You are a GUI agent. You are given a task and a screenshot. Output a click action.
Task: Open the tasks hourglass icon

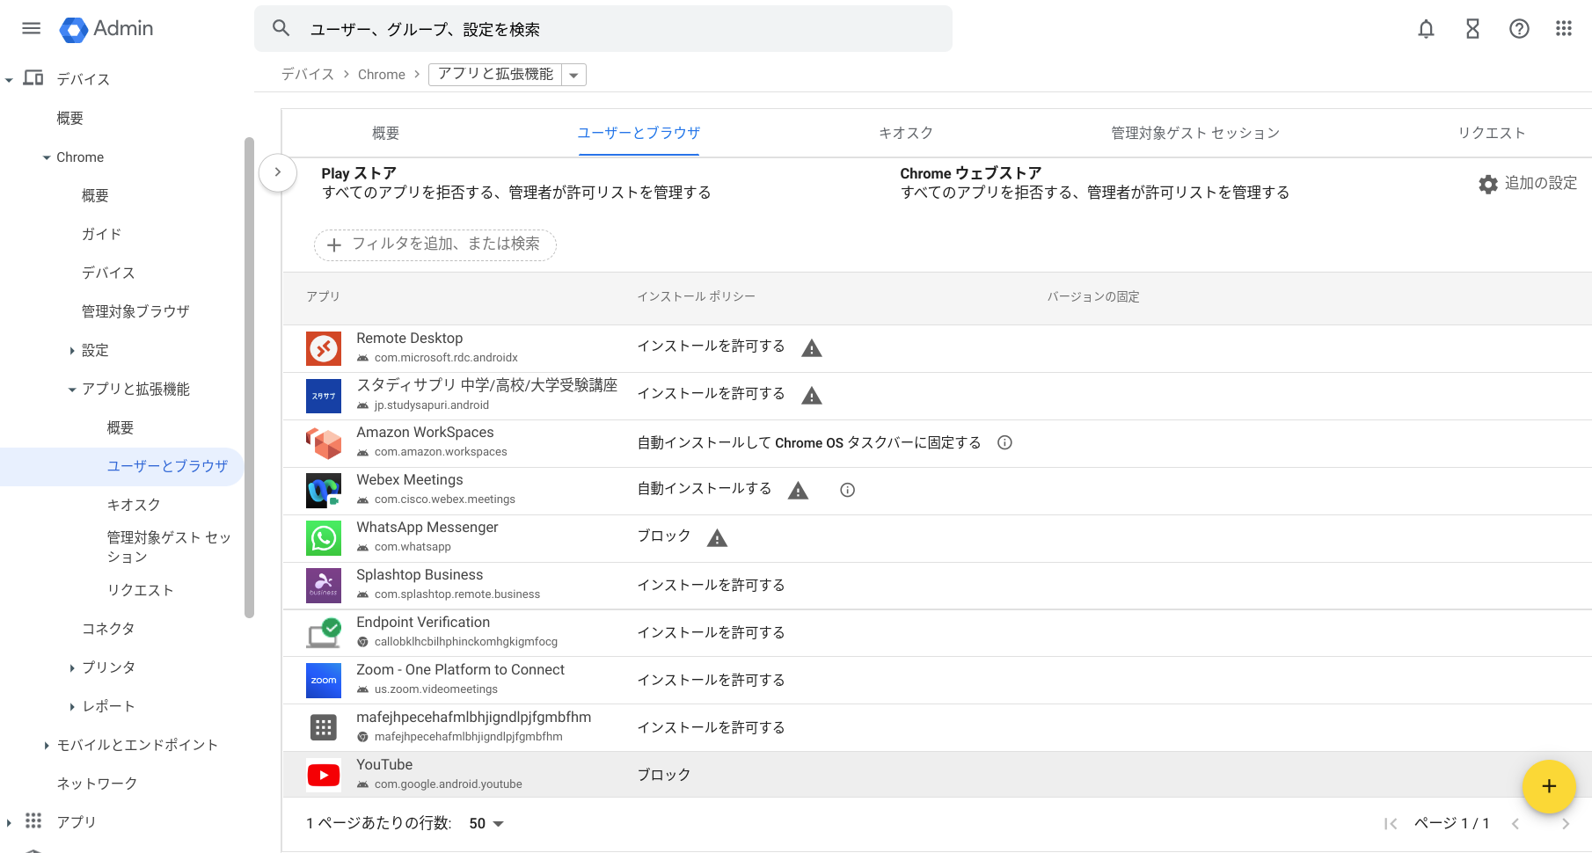pos(1472,29)
